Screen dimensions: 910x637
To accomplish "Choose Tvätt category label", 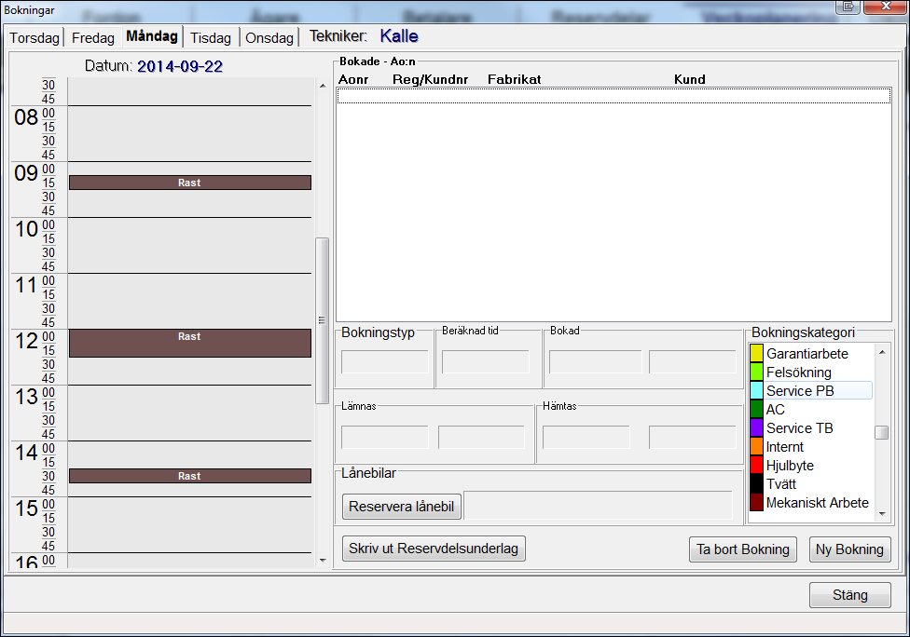I will (x=781, y=484).
